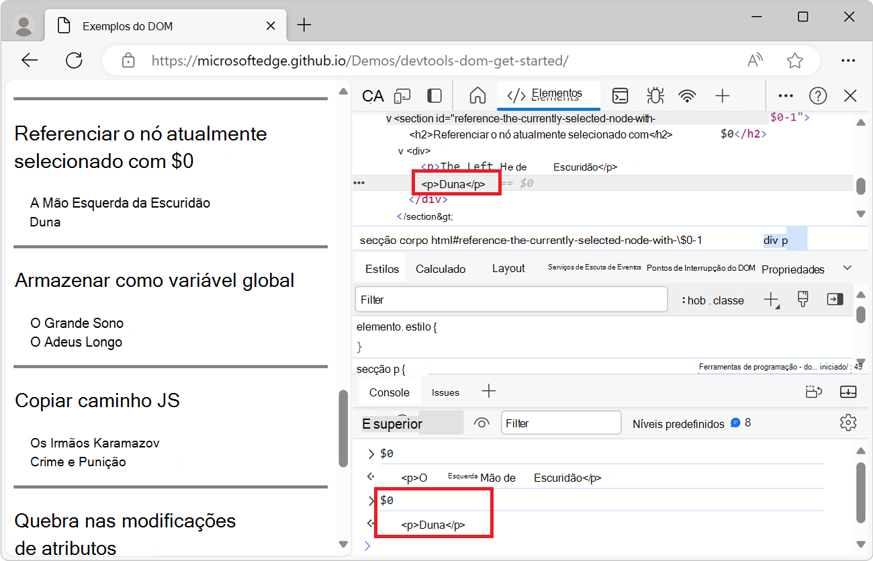The width and height of the screenshot is (873, 561).
Task: Collapse the div node in DOM tree
Action: pyautogui.click(x=401, y=151)
